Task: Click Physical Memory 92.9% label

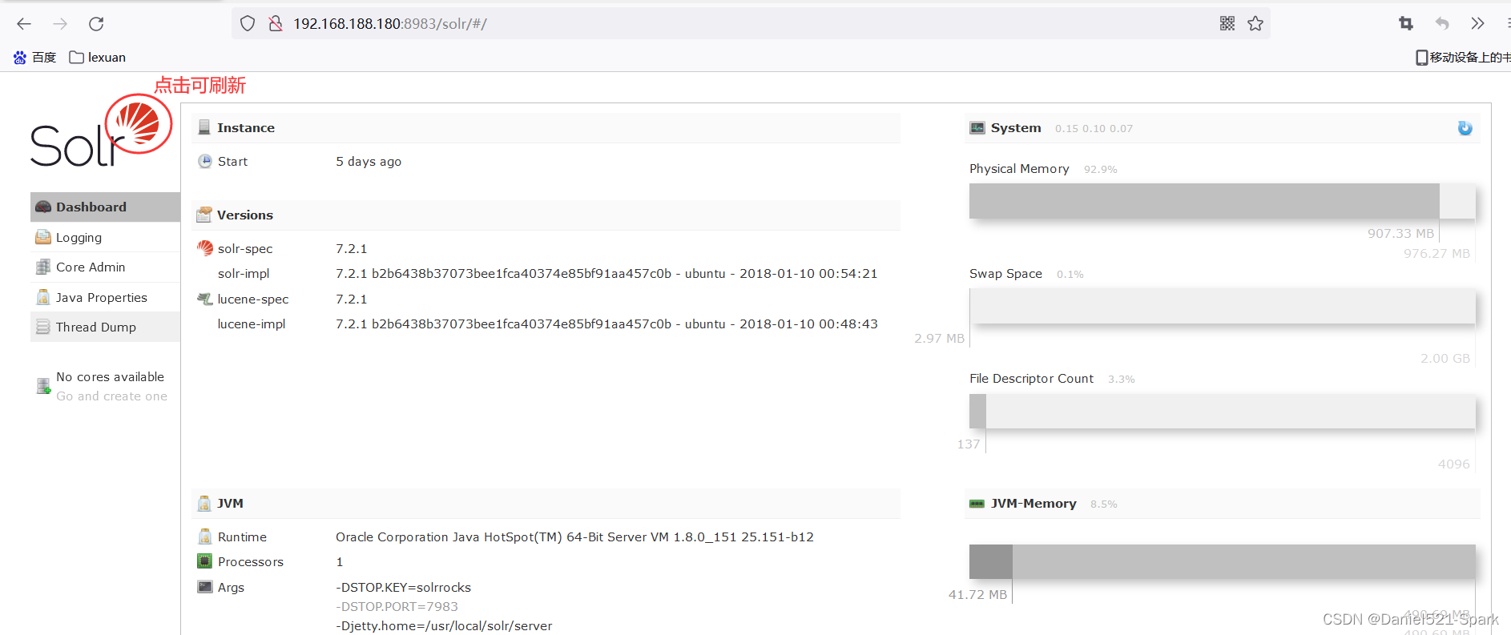Action: pyautogui.click(x=1100, y=170)
